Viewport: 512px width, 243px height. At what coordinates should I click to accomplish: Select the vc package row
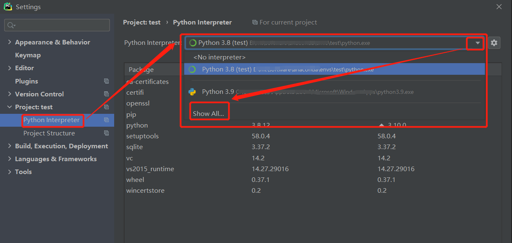click(x=312, y=158)
